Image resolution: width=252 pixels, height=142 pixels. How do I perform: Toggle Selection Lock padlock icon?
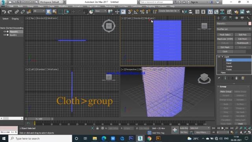[x=97, y=128]
